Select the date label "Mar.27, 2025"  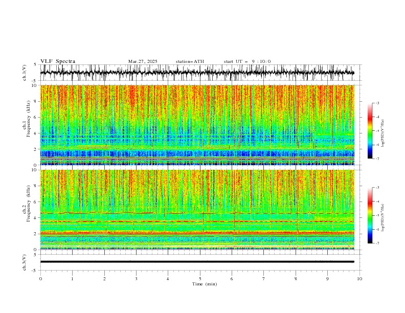click(143, 61)
